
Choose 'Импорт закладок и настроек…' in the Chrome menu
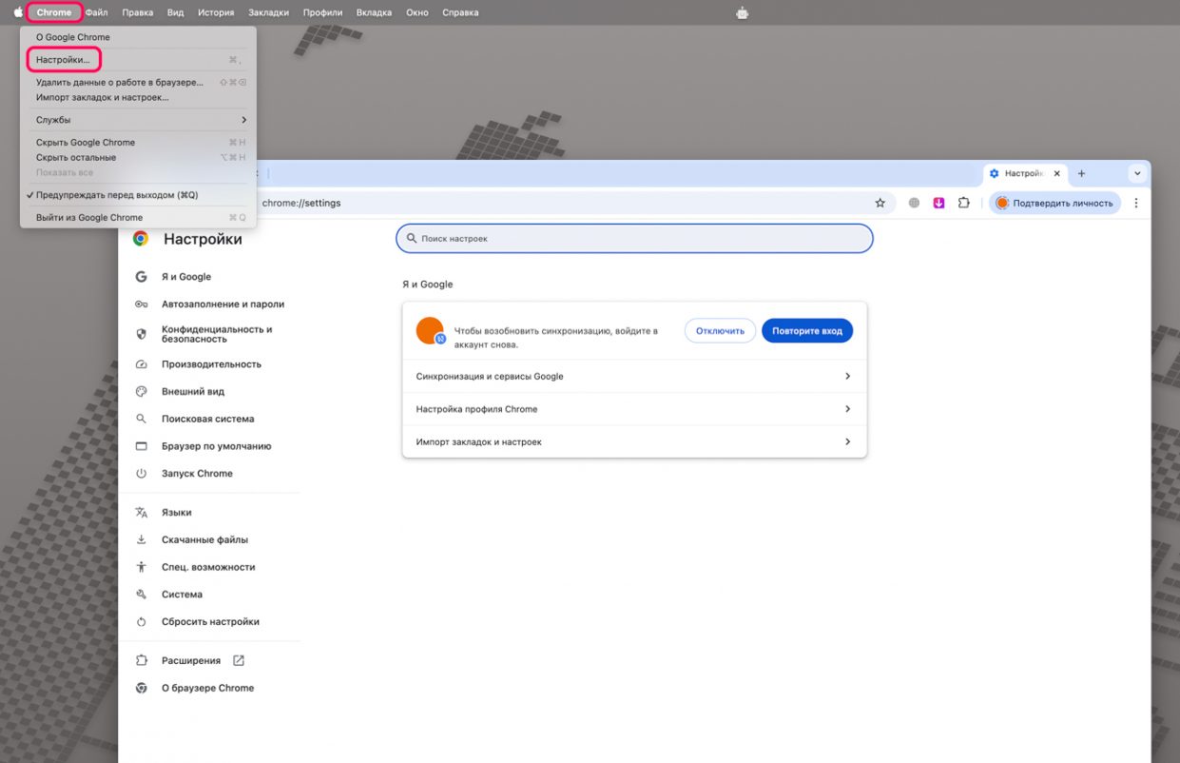coord(138,97)
